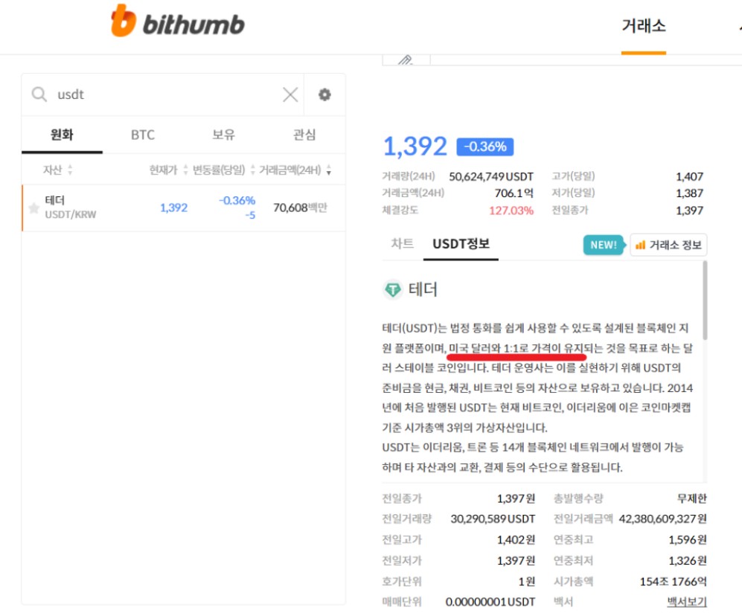The width and height of the screenshot is (742, 613).
Task: Click the search magnifier icon
Action: point(39,94)
